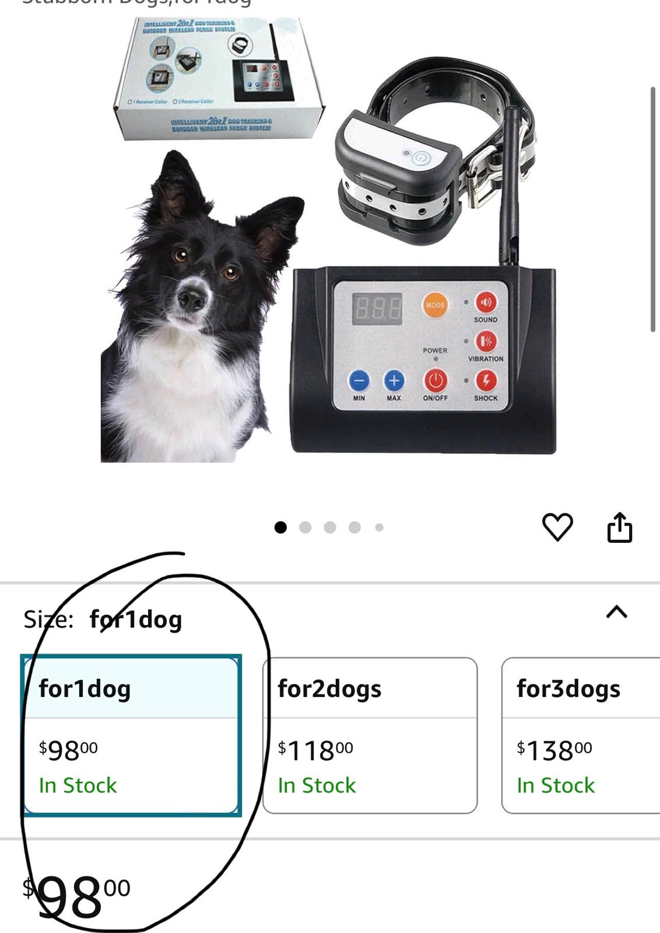Tap the $98.00 main price
Screen dimensions: 660x933
click(76, 897)
